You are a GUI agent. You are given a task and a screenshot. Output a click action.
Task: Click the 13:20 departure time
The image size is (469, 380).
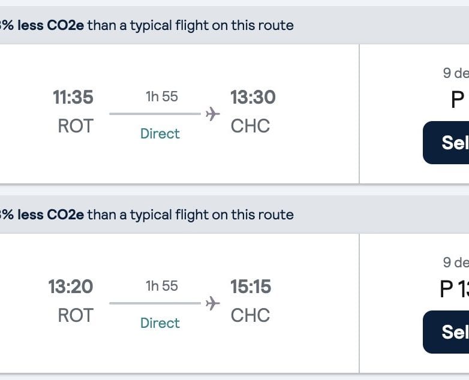71,286
